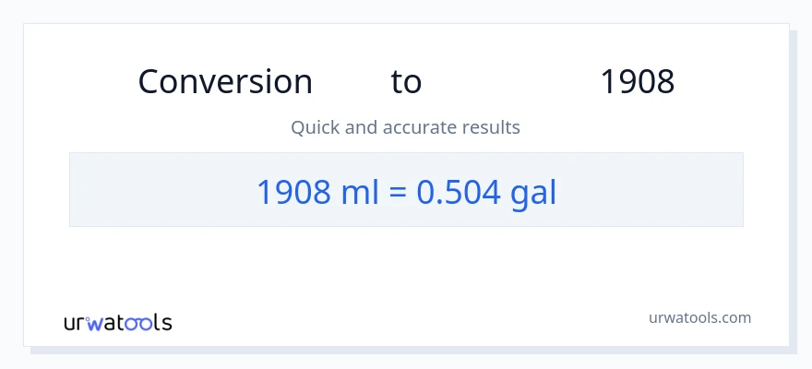Click the word 'to' in the heading
This screenshot has height=369, width=812.
click(x=406, y=82)
